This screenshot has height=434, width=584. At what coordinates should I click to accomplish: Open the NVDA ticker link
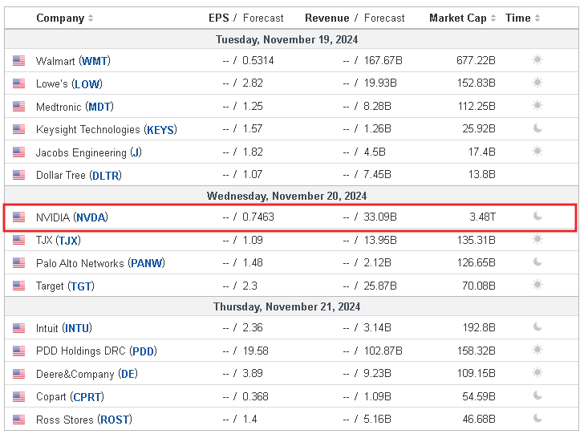coord(91,217)
